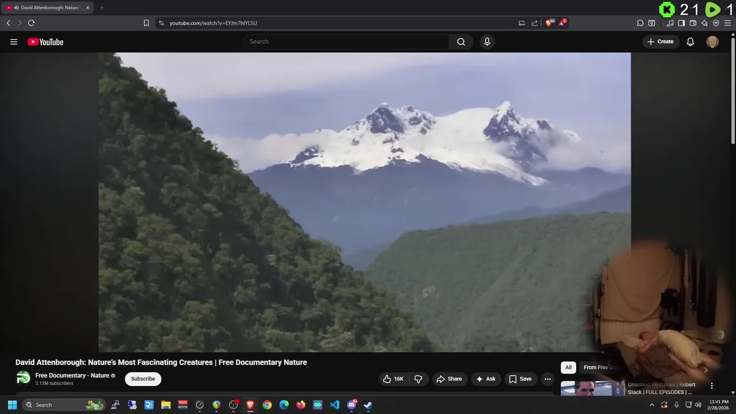Open Google Chrome from the taskbar
The height and width of the screenshot is (414, 736).
point(267,405)
